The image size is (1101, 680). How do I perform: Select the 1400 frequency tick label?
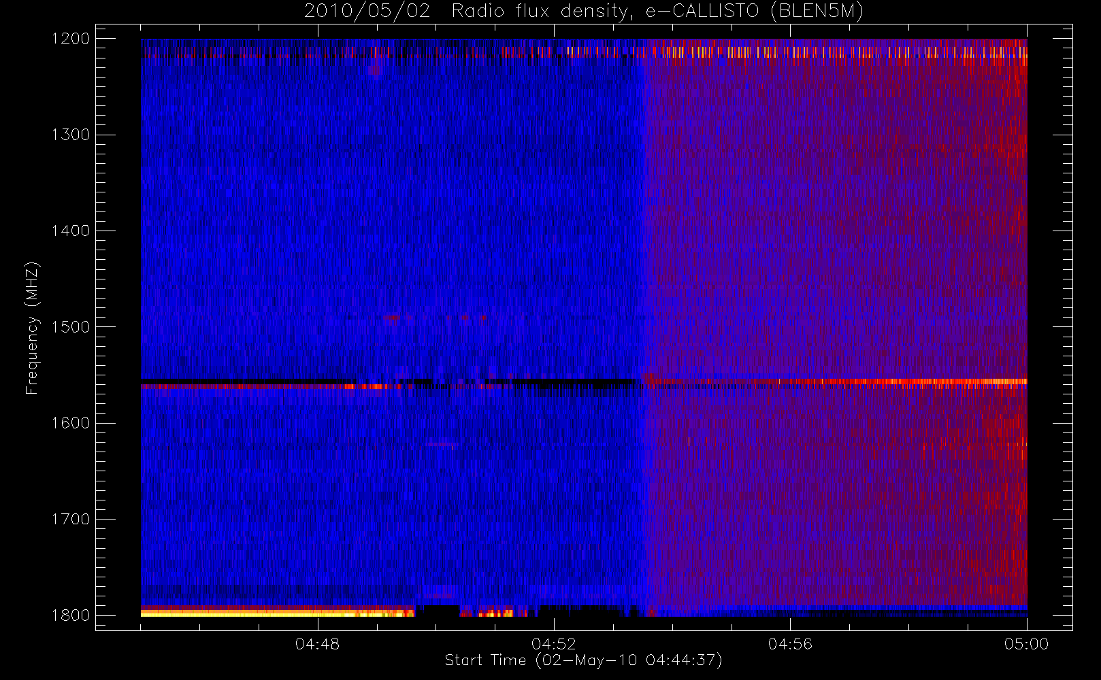point(71,231)
